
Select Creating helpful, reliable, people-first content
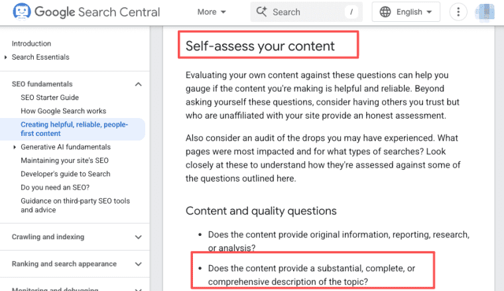tap(74, 129)
